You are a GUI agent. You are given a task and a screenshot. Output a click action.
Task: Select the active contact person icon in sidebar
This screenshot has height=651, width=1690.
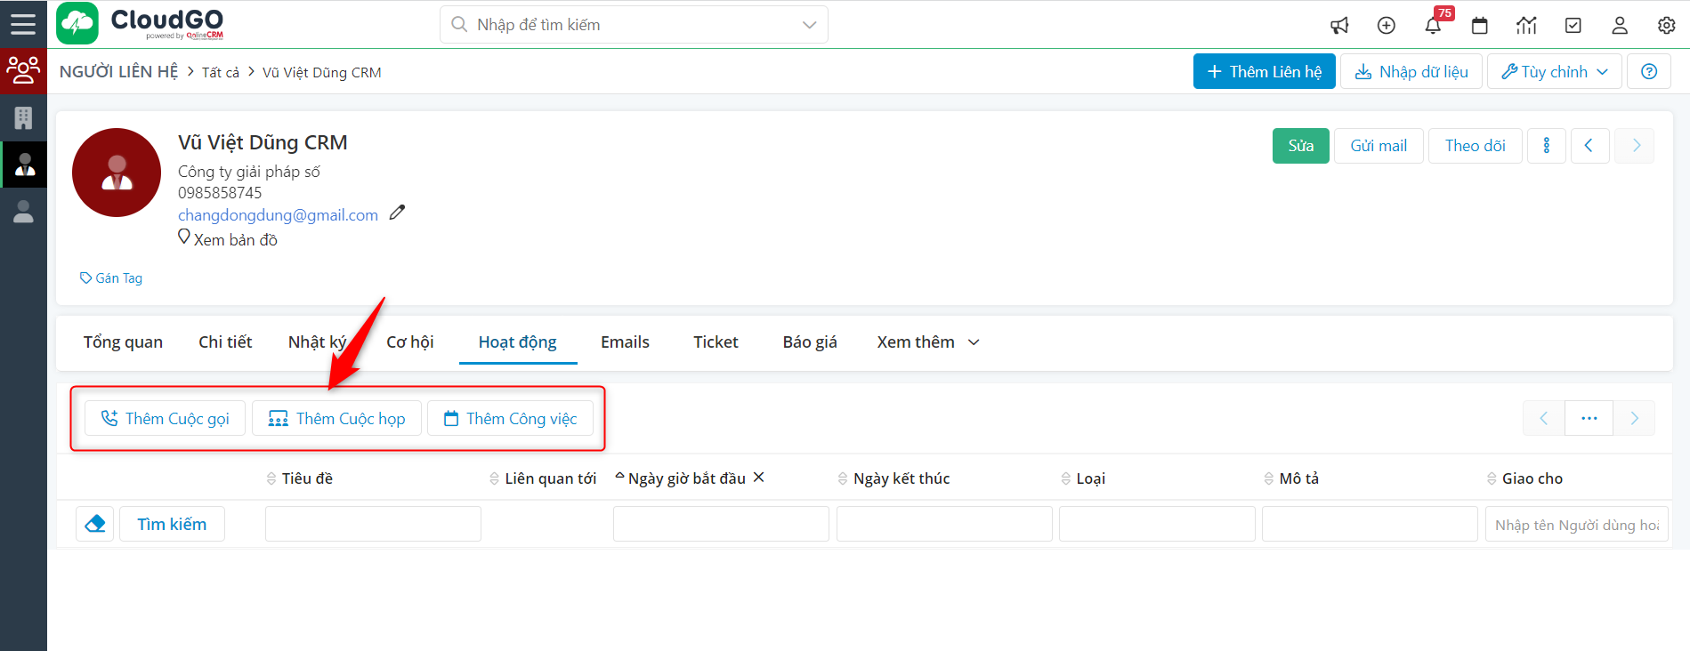pyautogui.click(x=23, y=165)
